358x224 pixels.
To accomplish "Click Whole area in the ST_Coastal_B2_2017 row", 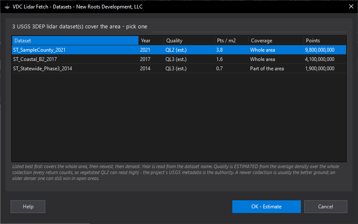I will click(262, 59).
